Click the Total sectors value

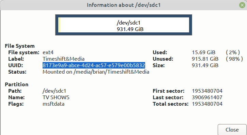[207, 104]
